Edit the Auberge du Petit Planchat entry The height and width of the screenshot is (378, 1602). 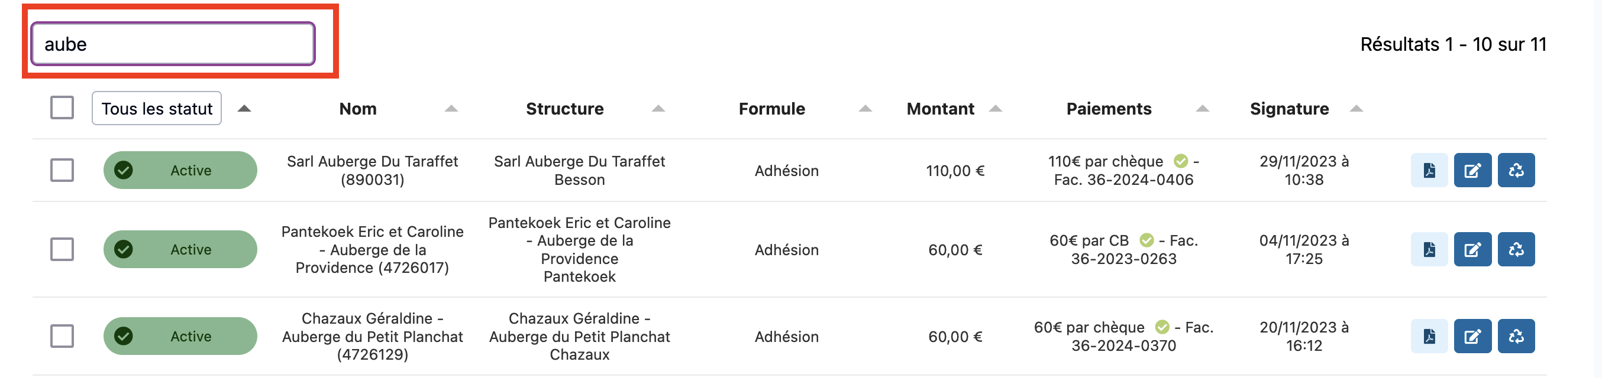[x=1472, y=337]
